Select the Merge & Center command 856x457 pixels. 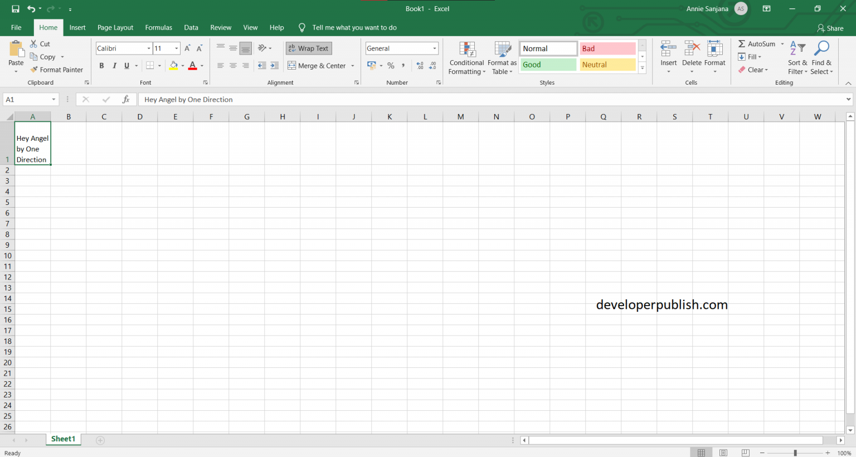coord(318,65)
